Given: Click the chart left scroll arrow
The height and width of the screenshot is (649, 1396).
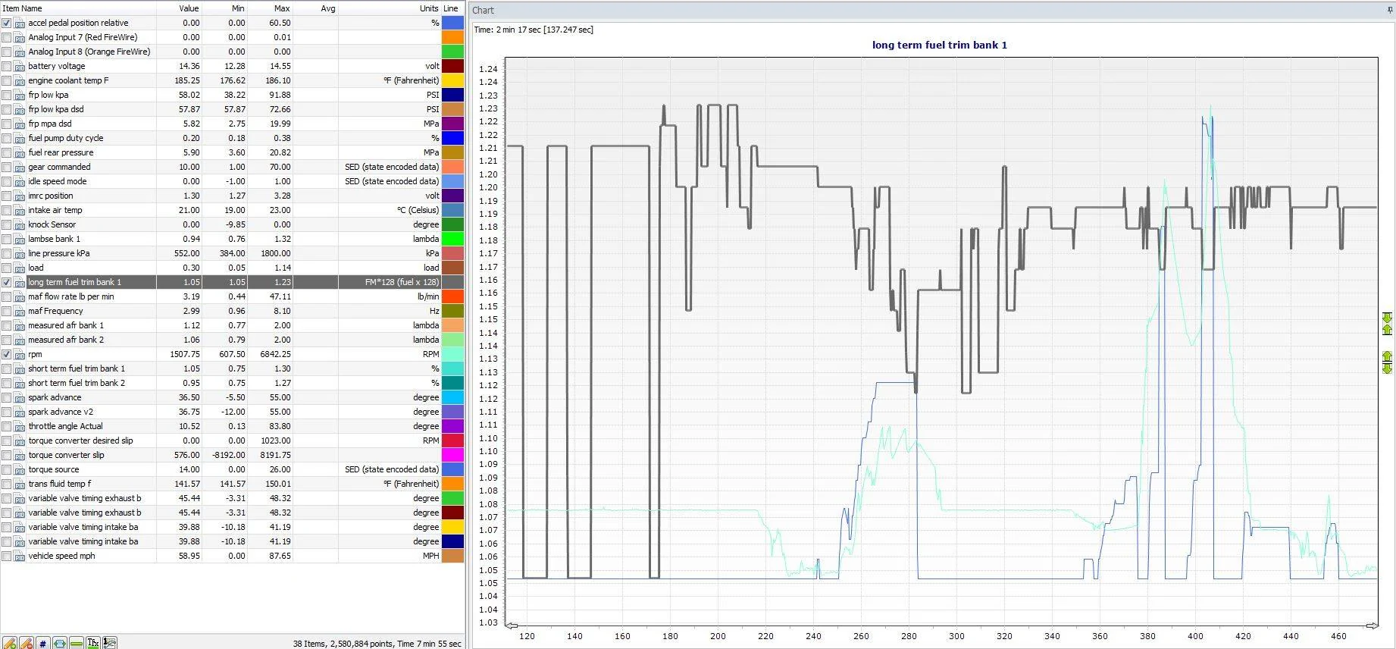Looking at the screenshot, I should (x=512, y=625).
